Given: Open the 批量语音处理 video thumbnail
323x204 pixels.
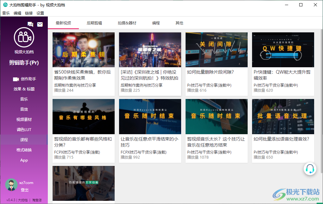Looking at the screenshot, I should [283, 117].
